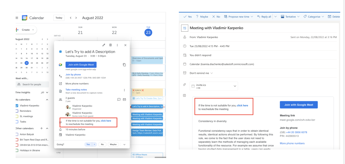
Task: Open the Take meeting notes link
Action: click(76, 90)
